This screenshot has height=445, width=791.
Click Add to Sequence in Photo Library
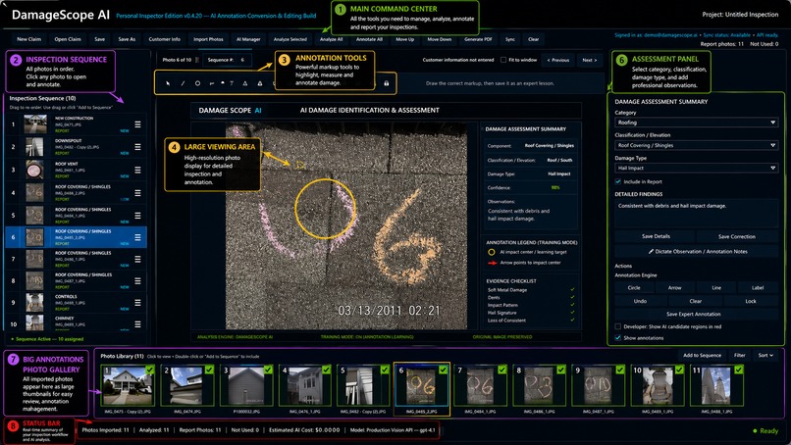(x=702, y=355)
